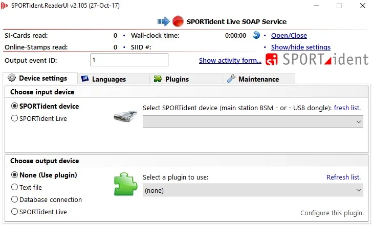Click the blue arrow icon in header
Screen dimensions: 373x229
[x=163, y=21]
